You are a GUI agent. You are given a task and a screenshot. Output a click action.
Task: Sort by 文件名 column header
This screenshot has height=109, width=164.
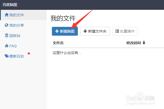58,43
